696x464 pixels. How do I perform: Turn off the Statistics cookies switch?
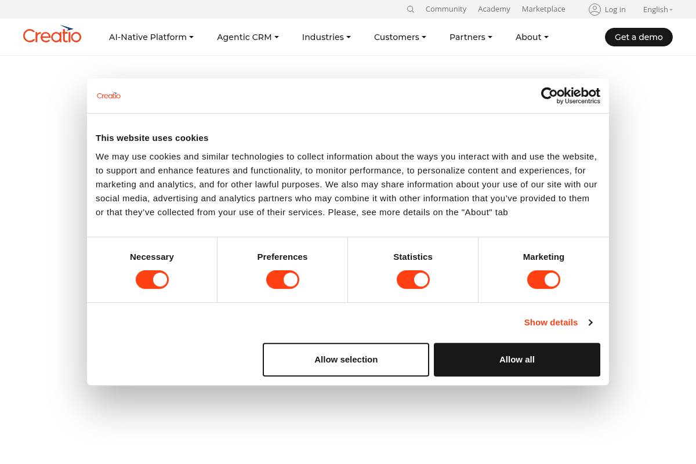[x=413, y=280]
